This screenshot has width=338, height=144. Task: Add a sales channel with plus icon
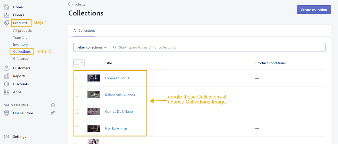click(53, 105)
